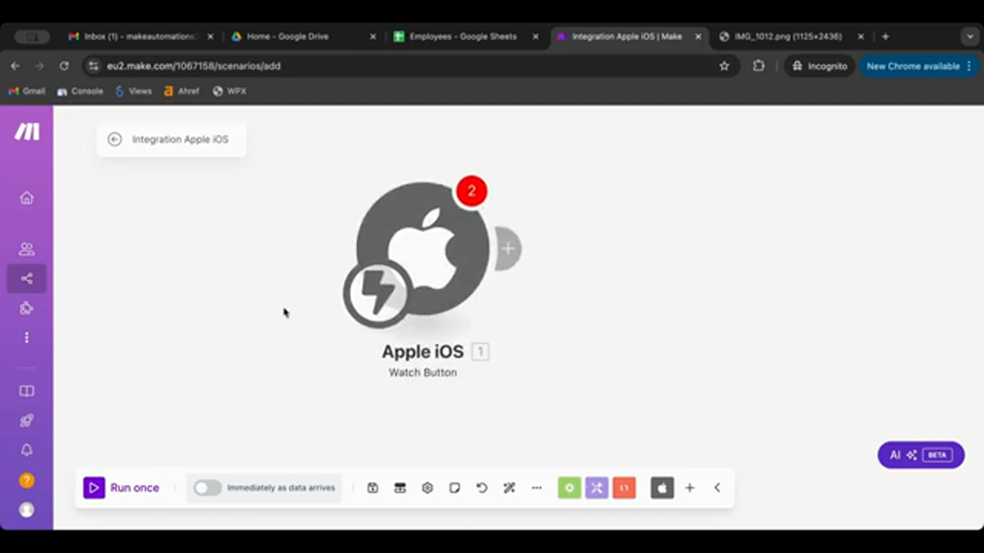Close the Home - Google Drive tab
Image resolution: width=984 pixels, height=553 pixels.
click(373, 36)
